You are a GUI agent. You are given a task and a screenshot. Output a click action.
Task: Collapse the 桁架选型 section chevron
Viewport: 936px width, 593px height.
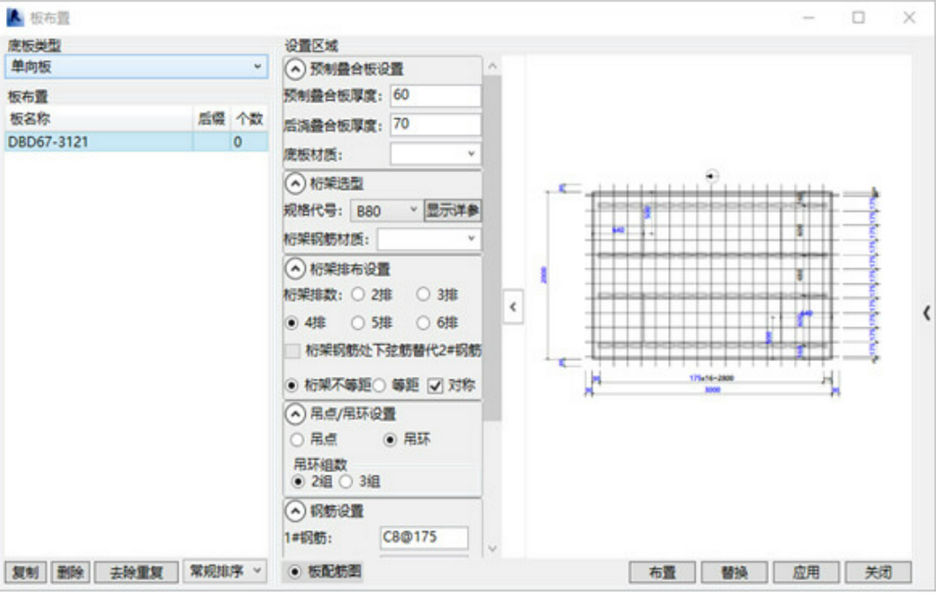295,183
